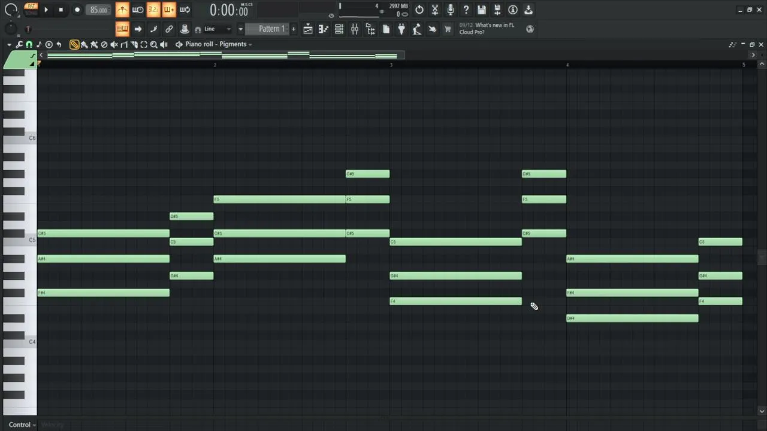Toggle the note/clip grouping icon

153,29
